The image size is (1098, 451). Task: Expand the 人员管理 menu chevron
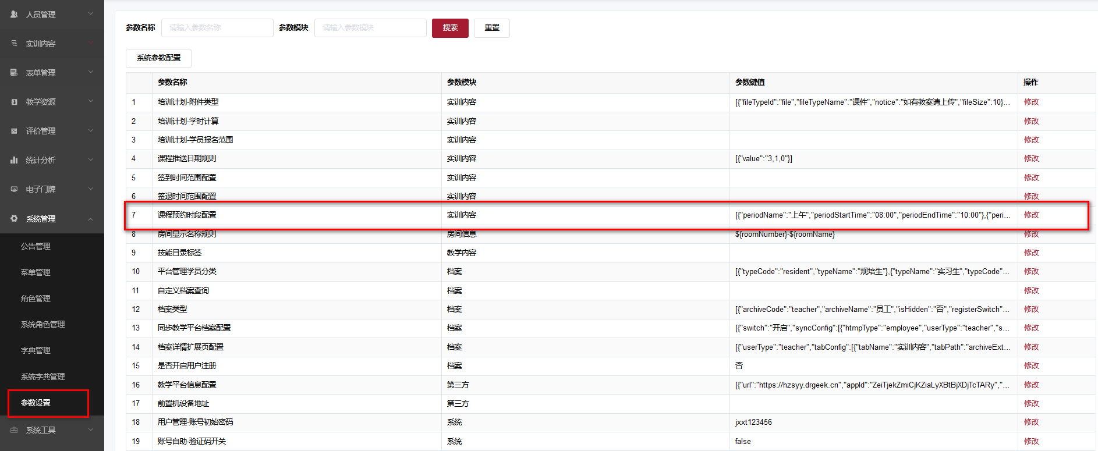[x=91, y=13]
